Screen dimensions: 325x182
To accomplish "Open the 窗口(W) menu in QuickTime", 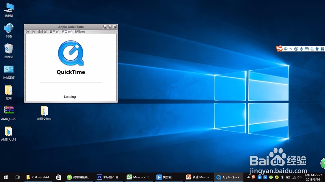I will pyautogui.click(x=67, y=32).
